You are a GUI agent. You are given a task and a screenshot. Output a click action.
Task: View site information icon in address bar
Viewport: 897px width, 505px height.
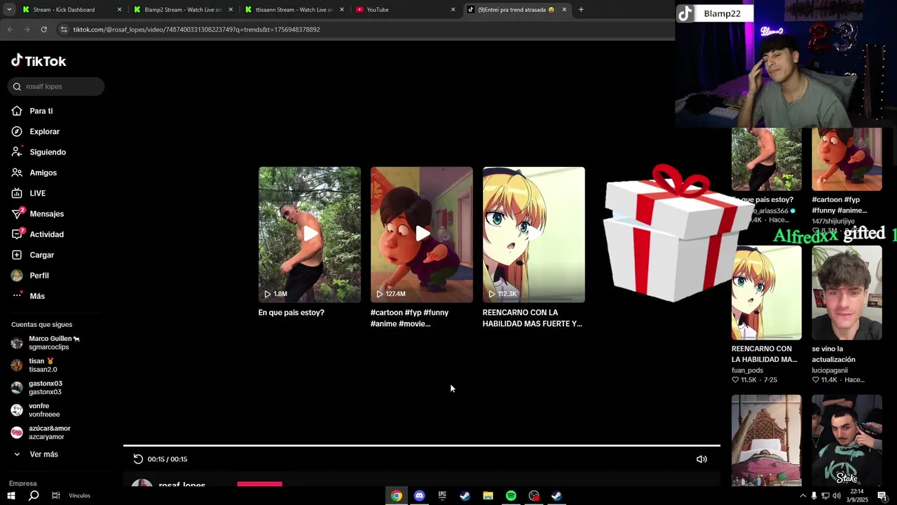(64, 29)
